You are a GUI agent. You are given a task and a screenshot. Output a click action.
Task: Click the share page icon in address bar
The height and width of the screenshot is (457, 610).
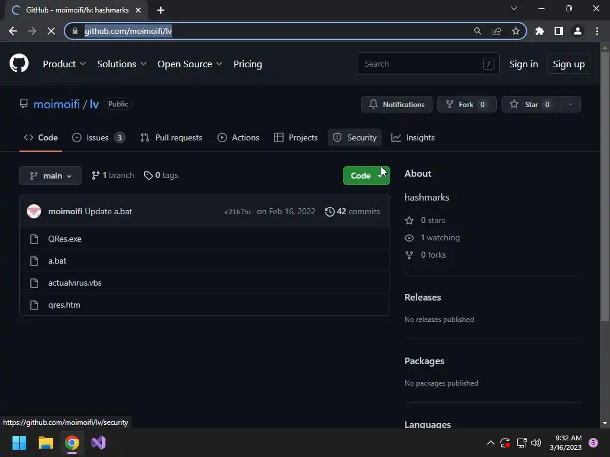(497, 31)
